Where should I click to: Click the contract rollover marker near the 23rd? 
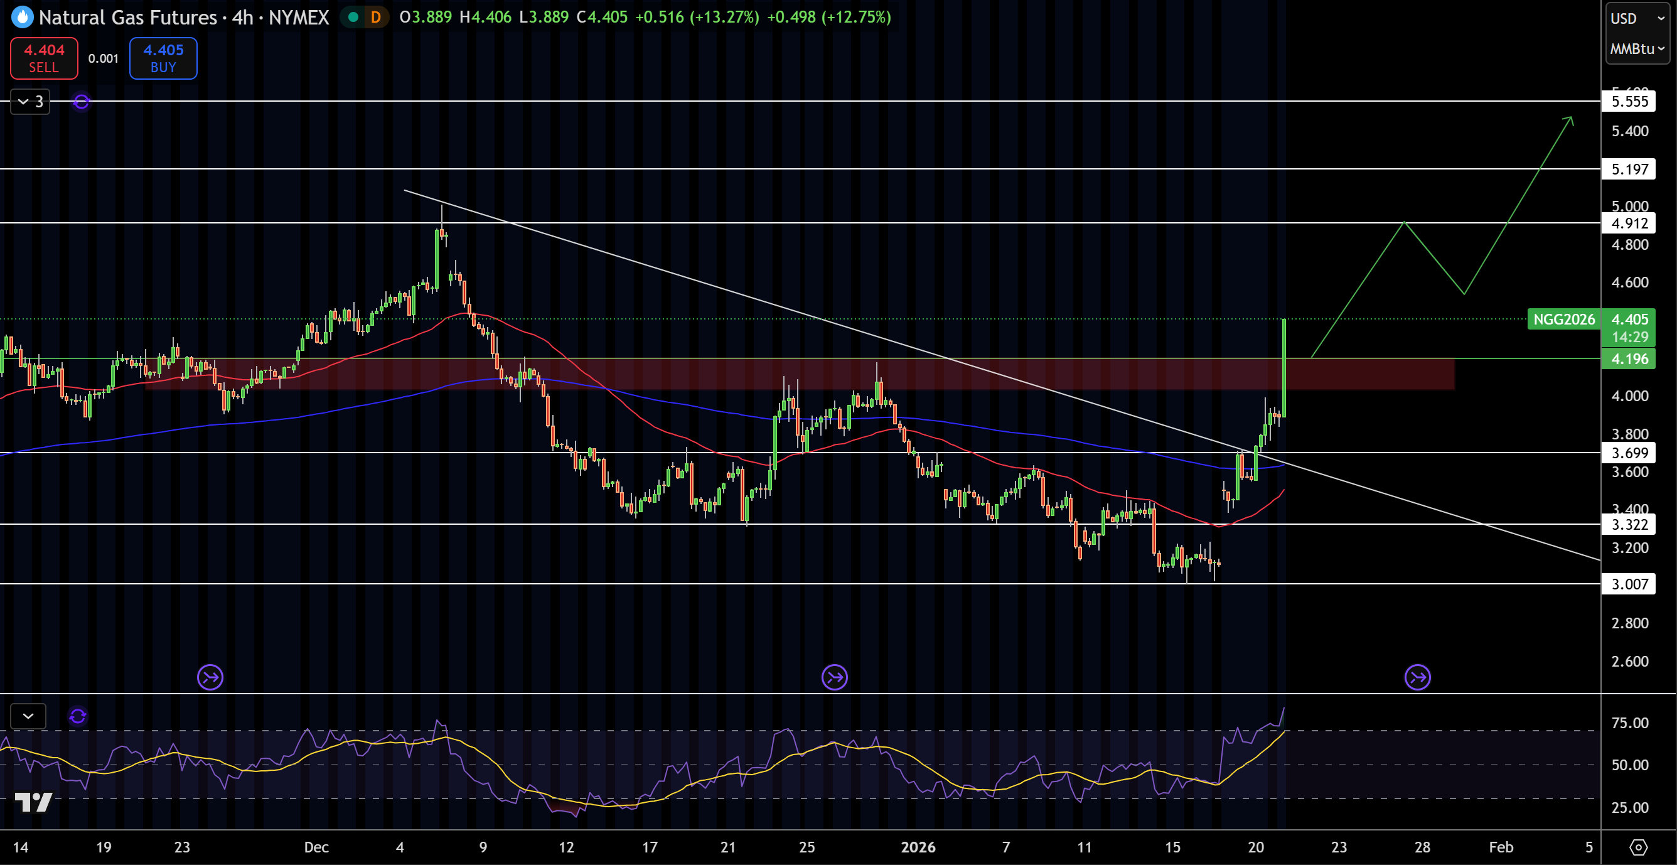210,677
